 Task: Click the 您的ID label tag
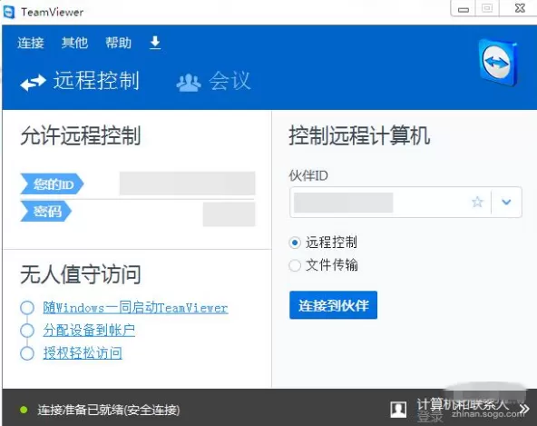52,184
